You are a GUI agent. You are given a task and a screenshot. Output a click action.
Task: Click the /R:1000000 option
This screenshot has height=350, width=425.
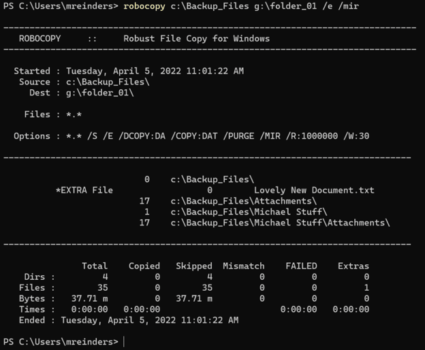coord(312,136)
